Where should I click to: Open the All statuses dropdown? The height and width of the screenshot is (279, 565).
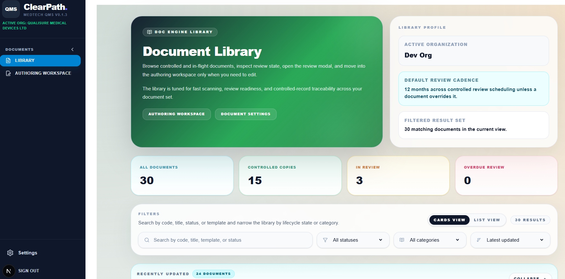353,240
